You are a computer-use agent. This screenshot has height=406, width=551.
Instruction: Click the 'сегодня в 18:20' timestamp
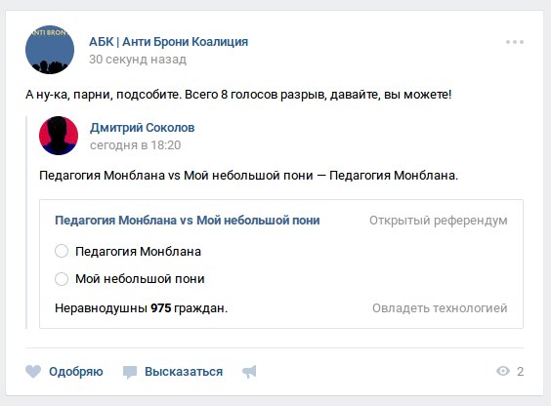[135, 144]
